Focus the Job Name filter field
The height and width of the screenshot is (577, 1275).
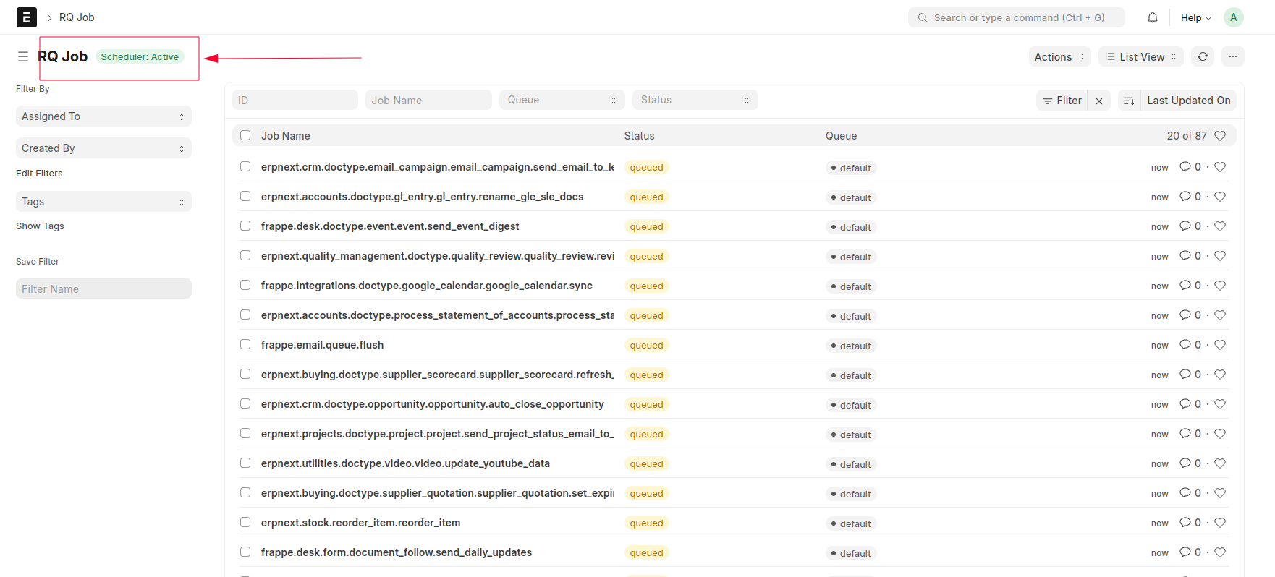(x=428, y=100)
